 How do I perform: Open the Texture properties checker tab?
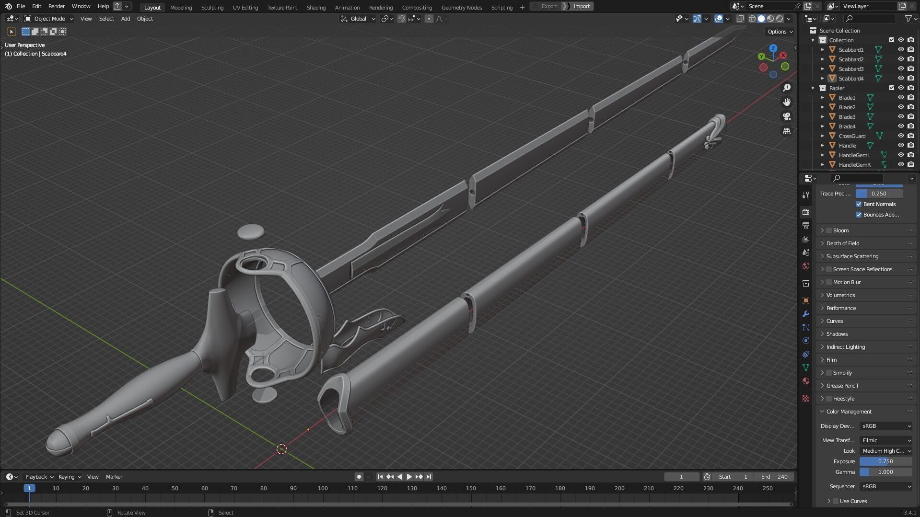pyautogui.click(x=806, y=398)
